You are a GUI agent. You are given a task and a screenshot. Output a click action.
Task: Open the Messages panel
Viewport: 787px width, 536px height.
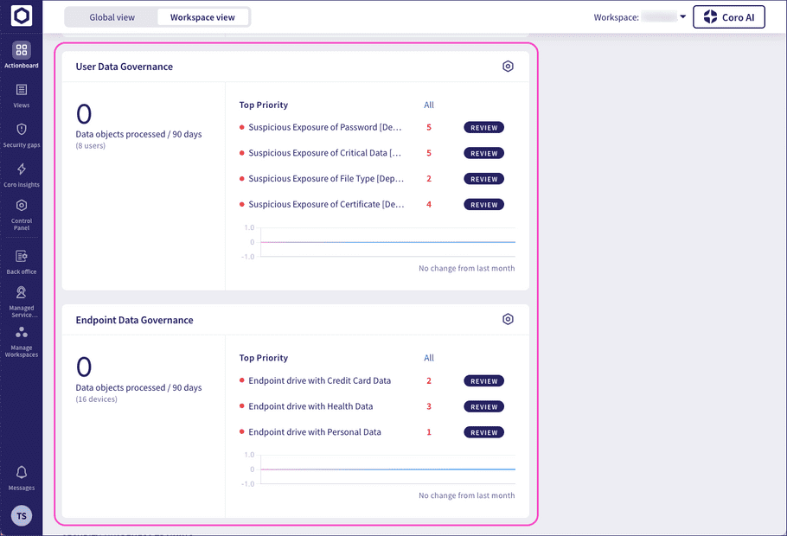tap(21, 474)
